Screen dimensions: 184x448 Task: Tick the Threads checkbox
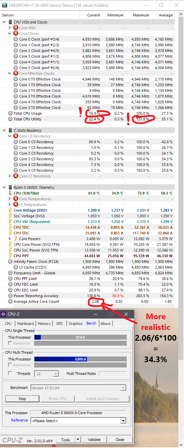point(10,374)
